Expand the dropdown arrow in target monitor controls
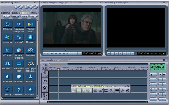 tap(128, 53)
